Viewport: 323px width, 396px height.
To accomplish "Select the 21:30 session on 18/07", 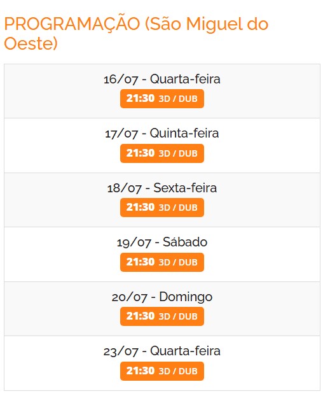I will pyautogui.click(x=162, y=208).
